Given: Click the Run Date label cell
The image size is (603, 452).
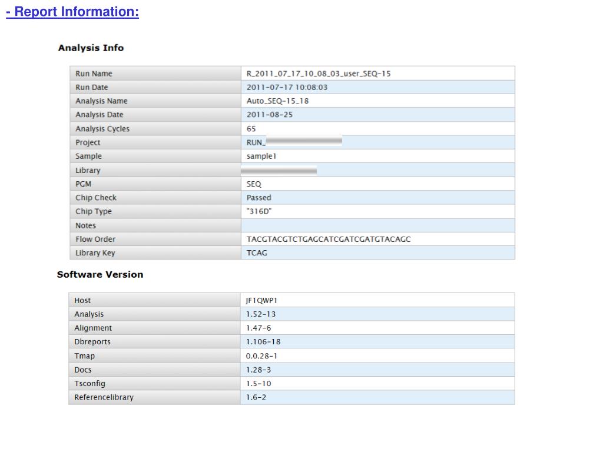Looking at the screenshot, I should [x=155, y=87].
